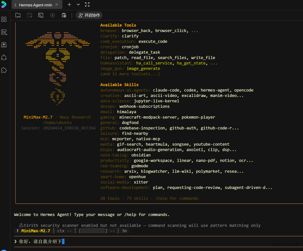Open the three-node circle icon in sidebar

(x=4, y=57)
